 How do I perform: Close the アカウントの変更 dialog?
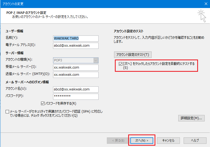pyautogui.click(x=206, y=4)
